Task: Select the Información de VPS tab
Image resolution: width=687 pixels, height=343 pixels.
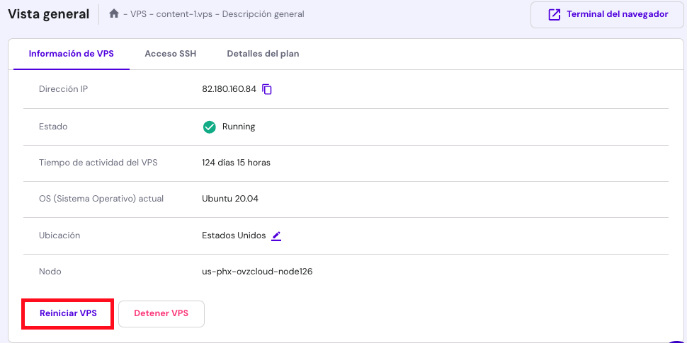Action: pyautogui.click(x=71, y=54)
